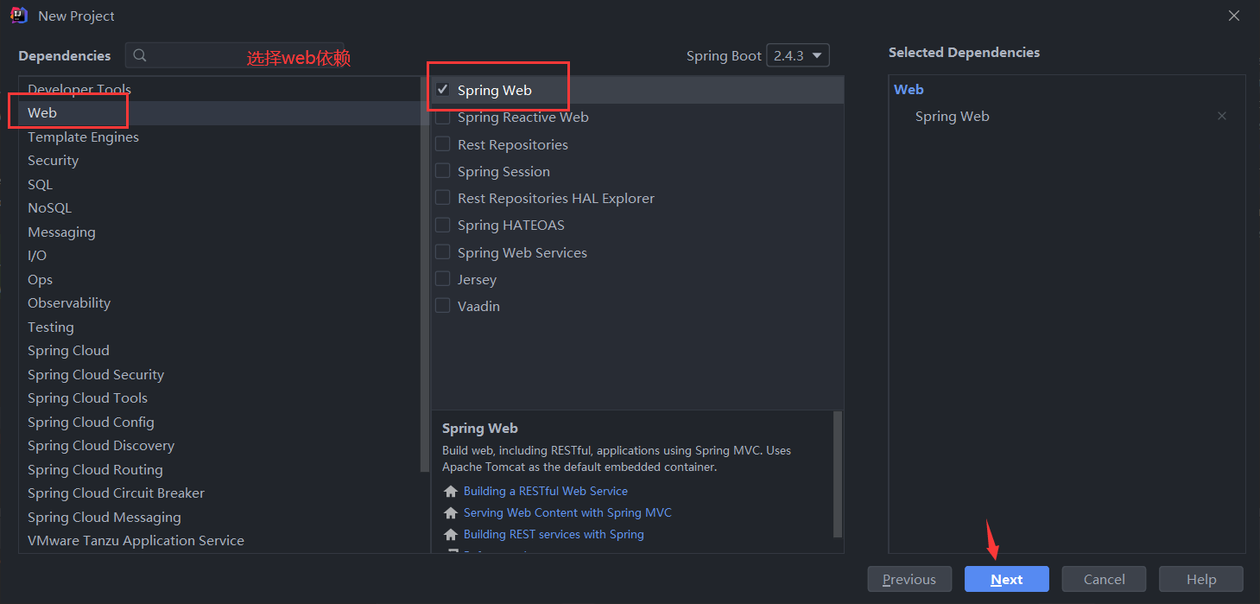Click Spring Web in Selected Dependencies list
Viewport: 1260px width, 604px height.
[x=953, y=117]
